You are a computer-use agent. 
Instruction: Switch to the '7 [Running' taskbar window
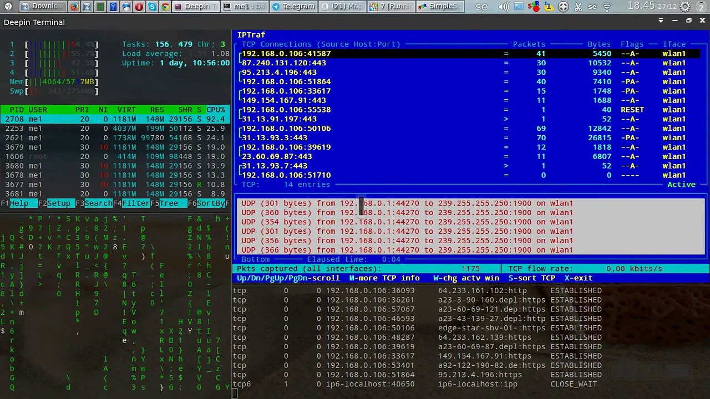[391, 7]
